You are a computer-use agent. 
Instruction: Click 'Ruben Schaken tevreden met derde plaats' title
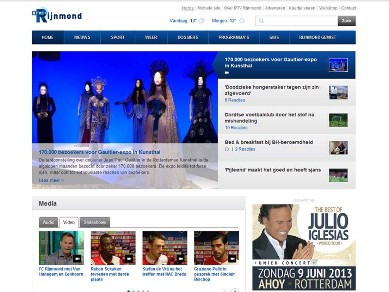(x=110, y=274)
